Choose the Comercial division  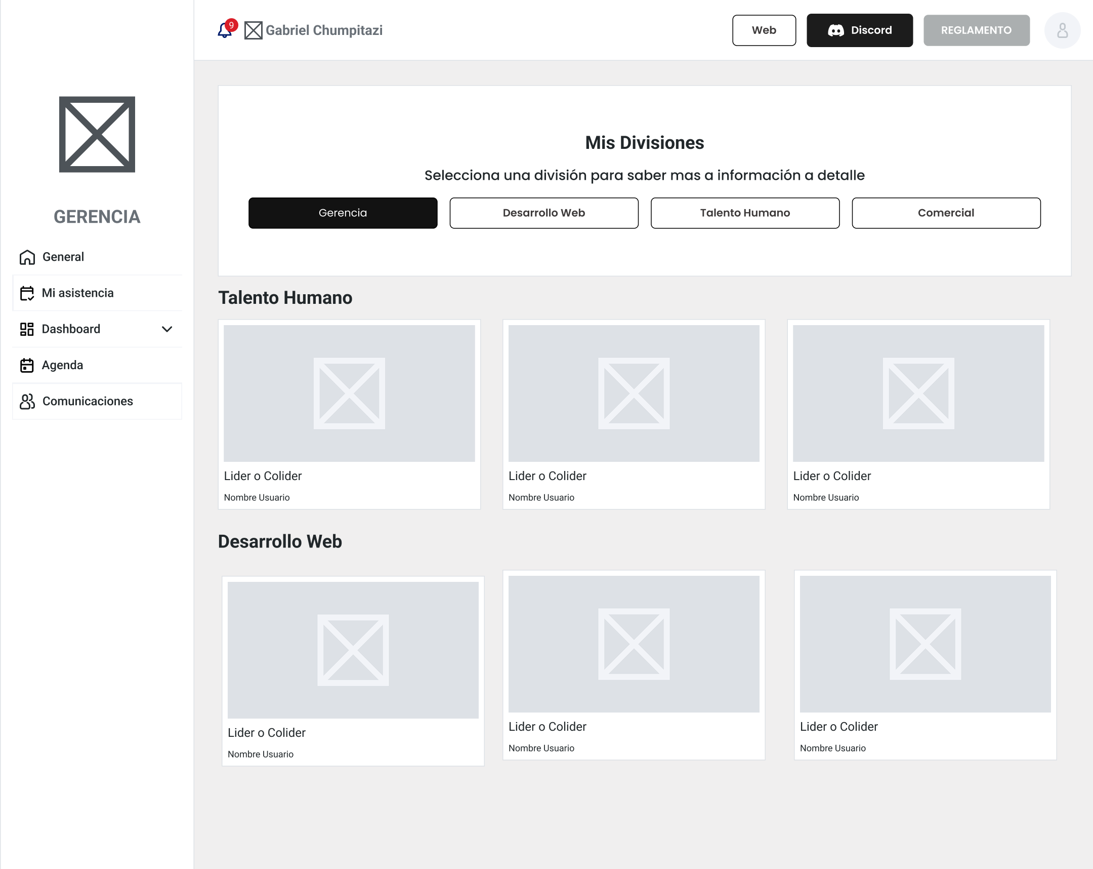[945, 213]
